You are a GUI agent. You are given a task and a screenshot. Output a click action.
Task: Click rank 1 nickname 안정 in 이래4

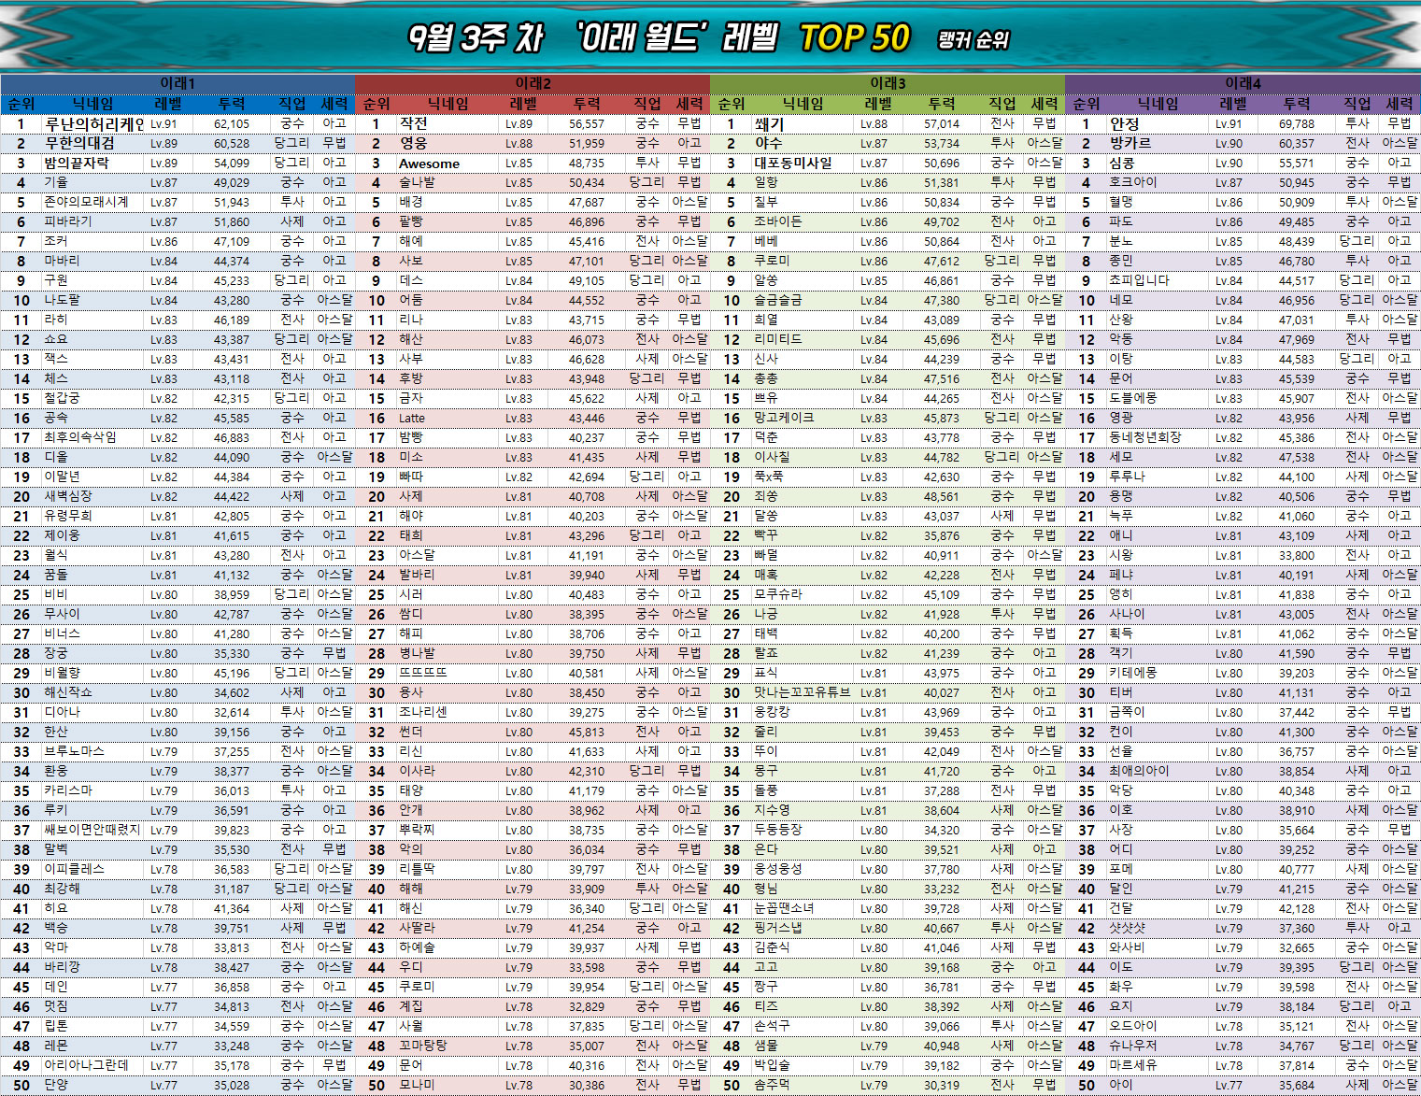click(1124, 123)
